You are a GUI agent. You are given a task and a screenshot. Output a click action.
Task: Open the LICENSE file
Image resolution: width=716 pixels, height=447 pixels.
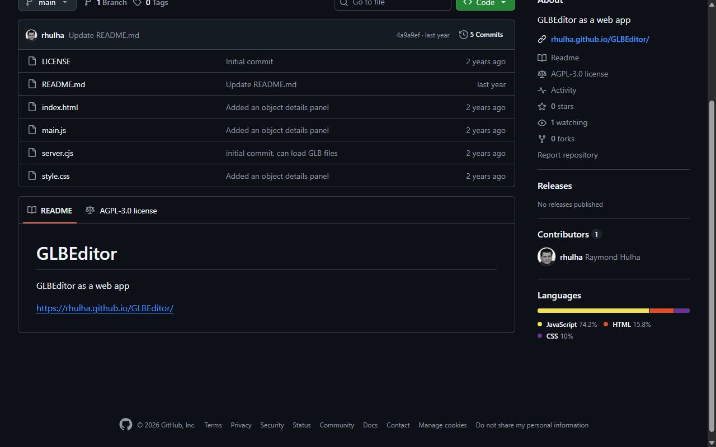pyautogui.click(x=56, y=61)
